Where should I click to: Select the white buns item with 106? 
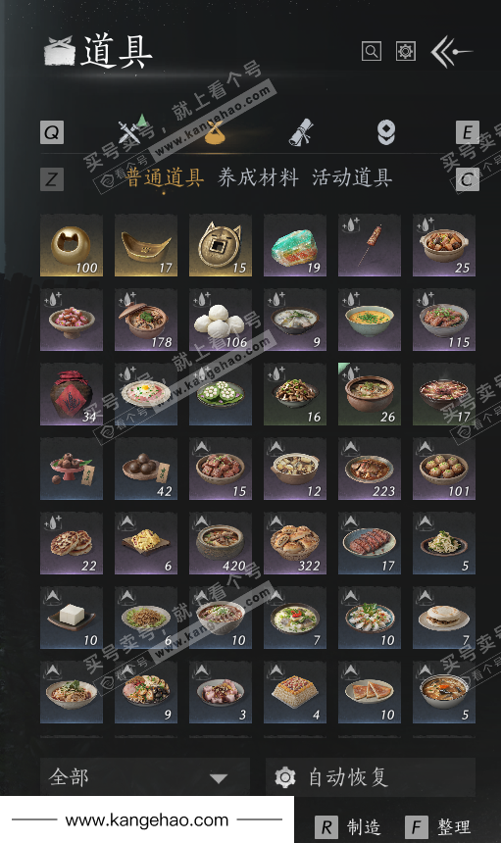pos(221,320)
